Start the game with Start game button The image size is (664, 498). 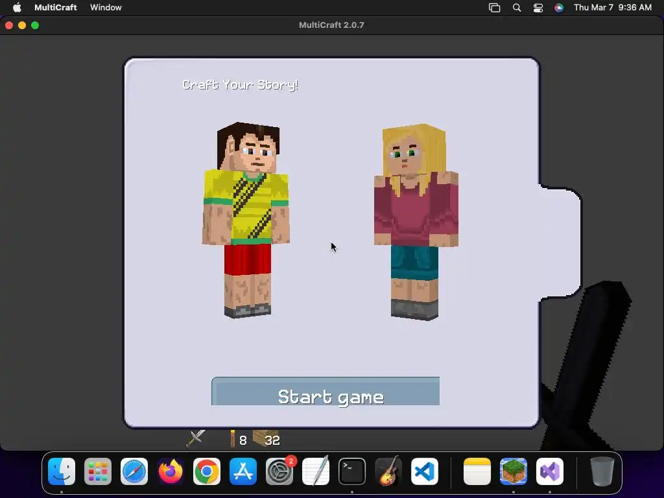pyautogui.click(x=326, y=392)
